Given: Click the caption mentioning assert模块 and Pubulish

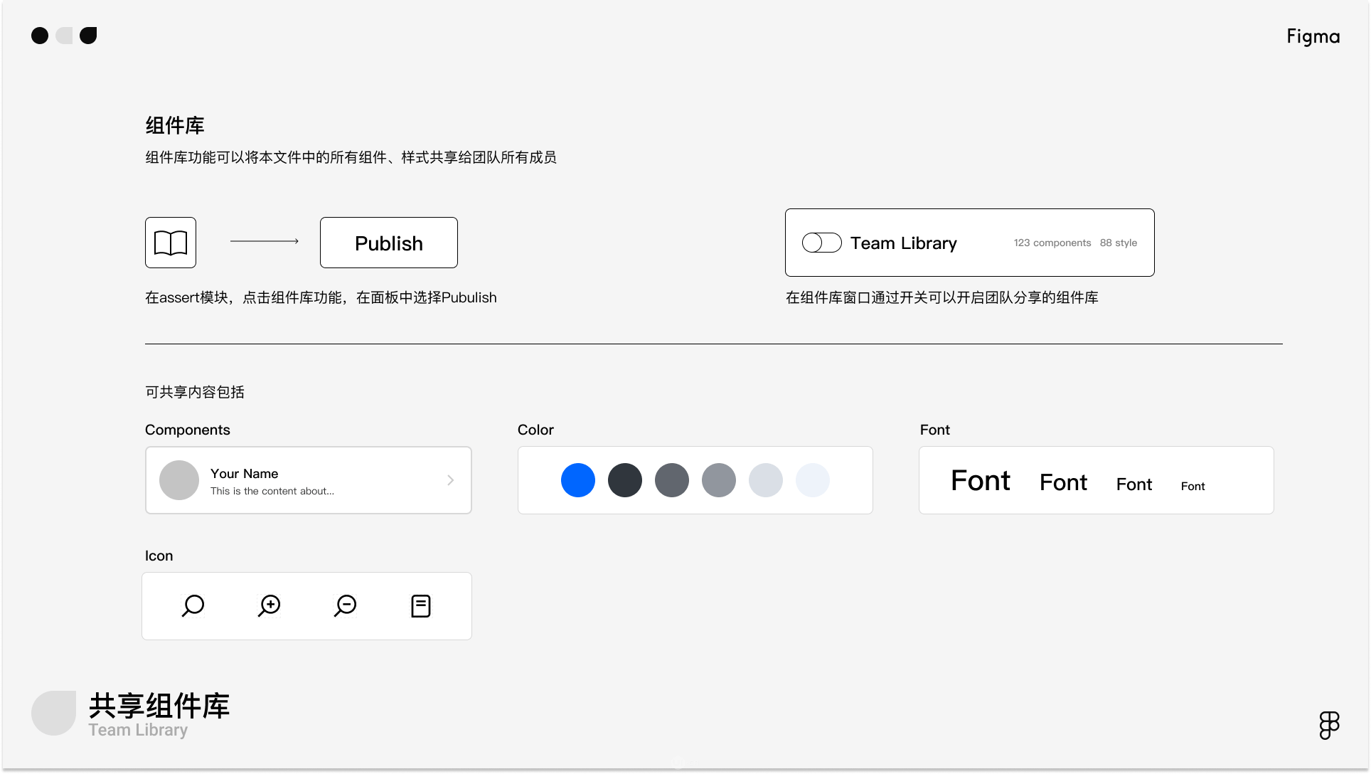Looking at the screenshot, I should point(321,297).
